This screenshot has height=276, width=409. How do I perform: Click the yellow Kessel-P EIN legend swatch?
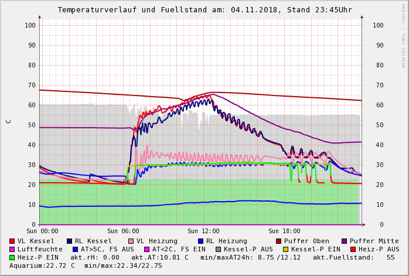click(x=285, y=249)
